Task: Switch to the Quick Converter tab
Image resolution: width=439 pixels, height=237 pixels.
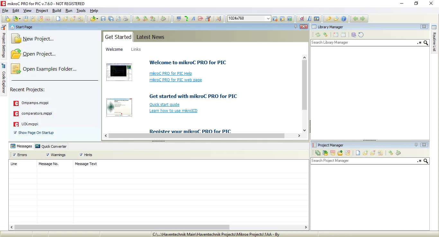Action: [51, 146]
